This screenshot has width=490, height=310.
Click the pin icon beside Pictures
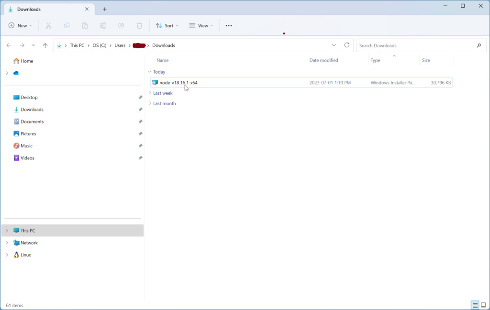coord(140,134)
